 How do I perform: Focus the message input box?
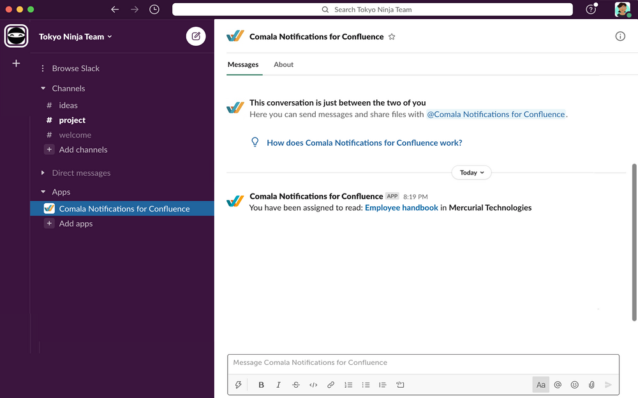pos(423,363)
